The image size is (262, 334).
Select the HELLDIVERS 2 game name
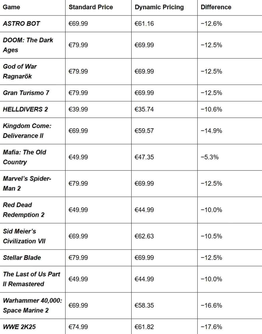click(25, 109)
